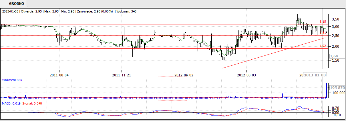The image size is (346, 121).
Task: Click the 2011-11-21 date label on time axis
Action: tap(122, 75)
